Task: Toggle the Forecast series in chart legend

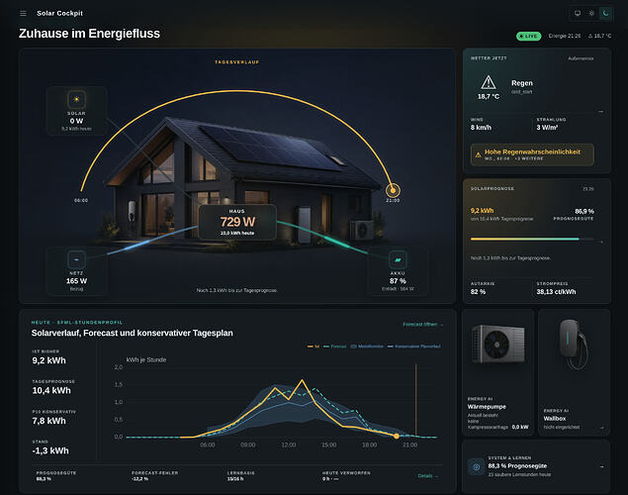Action: coord(335,346)
